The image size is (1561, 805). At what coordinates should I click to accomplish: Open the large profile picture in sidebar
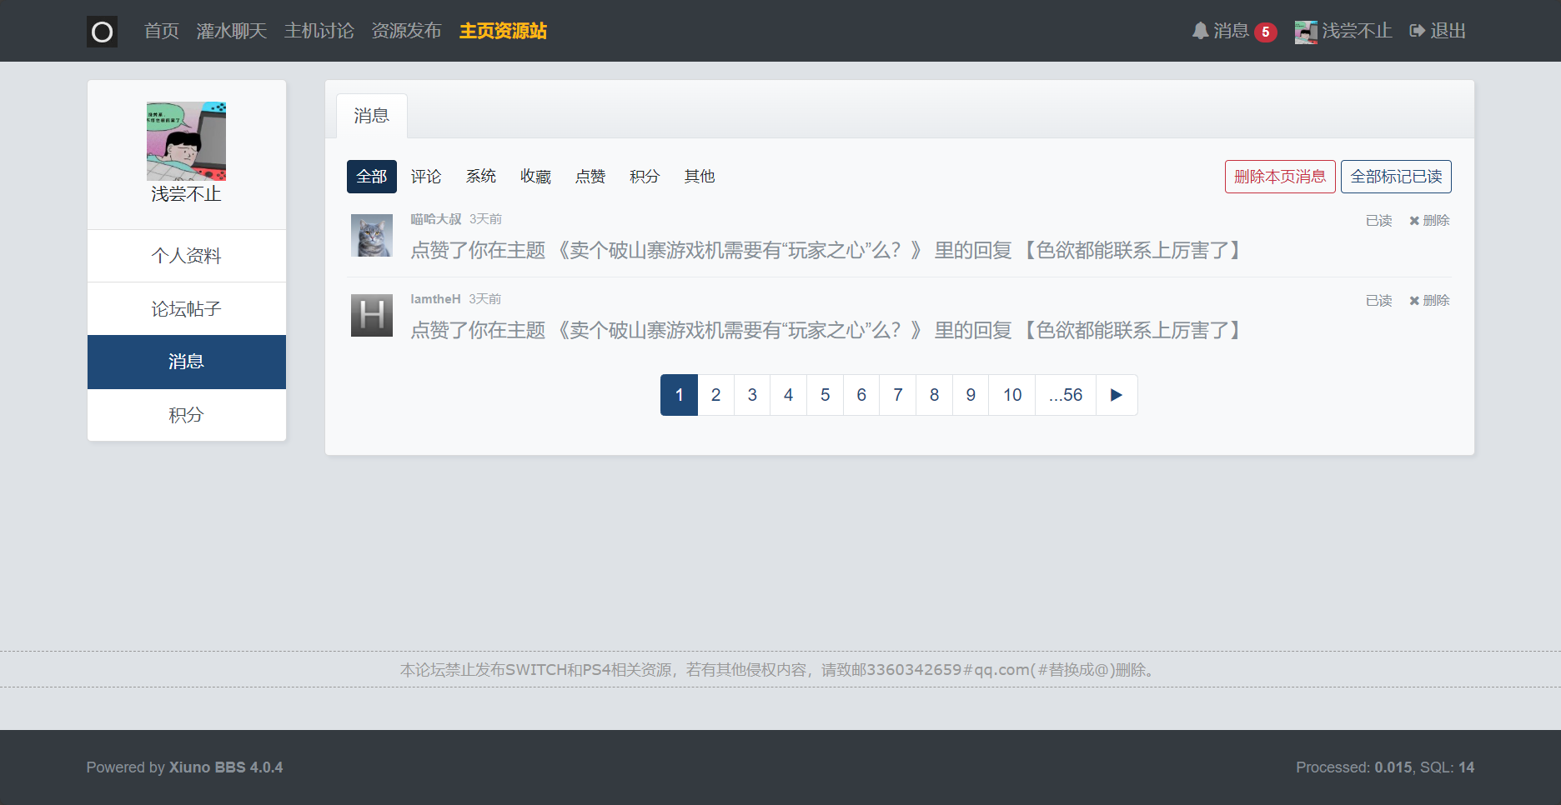coord(186,142)
